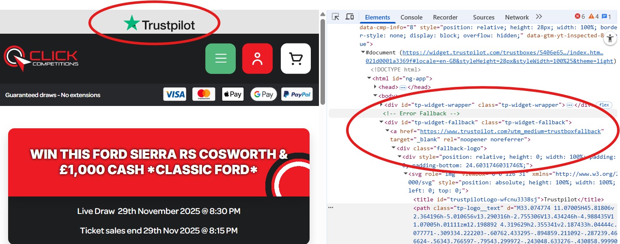Switch to the Sources tab

[x=483, y=17]
